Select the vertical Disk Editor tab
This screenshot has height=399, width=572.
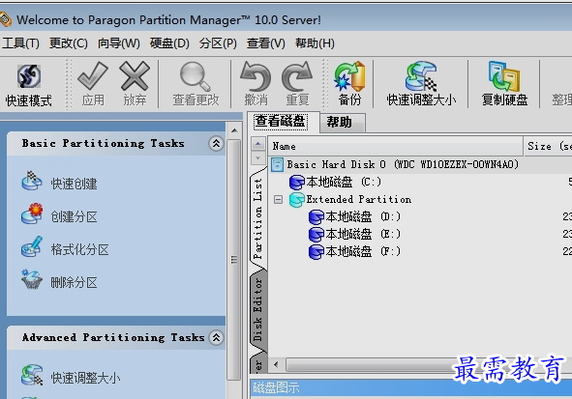coord(257,309)
